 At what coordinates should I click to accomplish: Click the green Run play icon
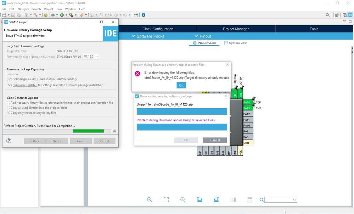[x=62, y=15]
